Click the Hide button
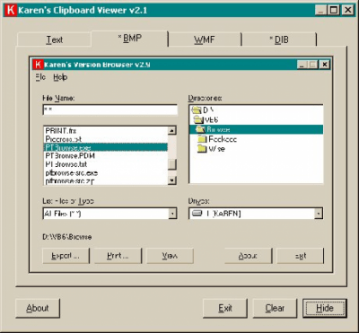The height and width of the screenshot is (333, 359). pyautogui.click(x=325, y=308)
